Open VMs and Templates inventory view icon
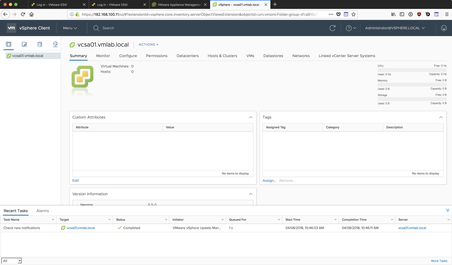 point(24,44)
